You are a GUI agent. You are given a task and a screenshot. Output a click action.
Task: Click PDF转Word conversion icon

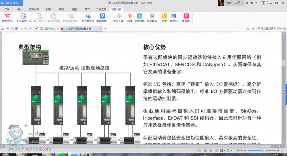pos(24,18)
